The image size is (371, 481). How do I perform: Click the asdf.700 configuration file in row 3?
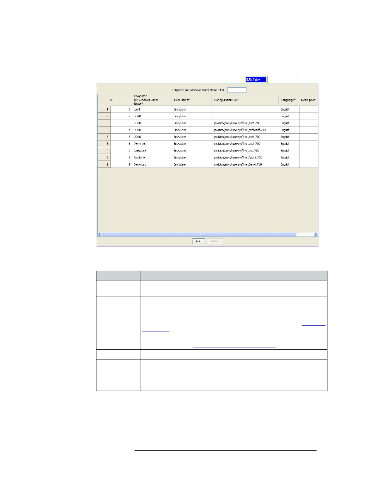point(245,123)
